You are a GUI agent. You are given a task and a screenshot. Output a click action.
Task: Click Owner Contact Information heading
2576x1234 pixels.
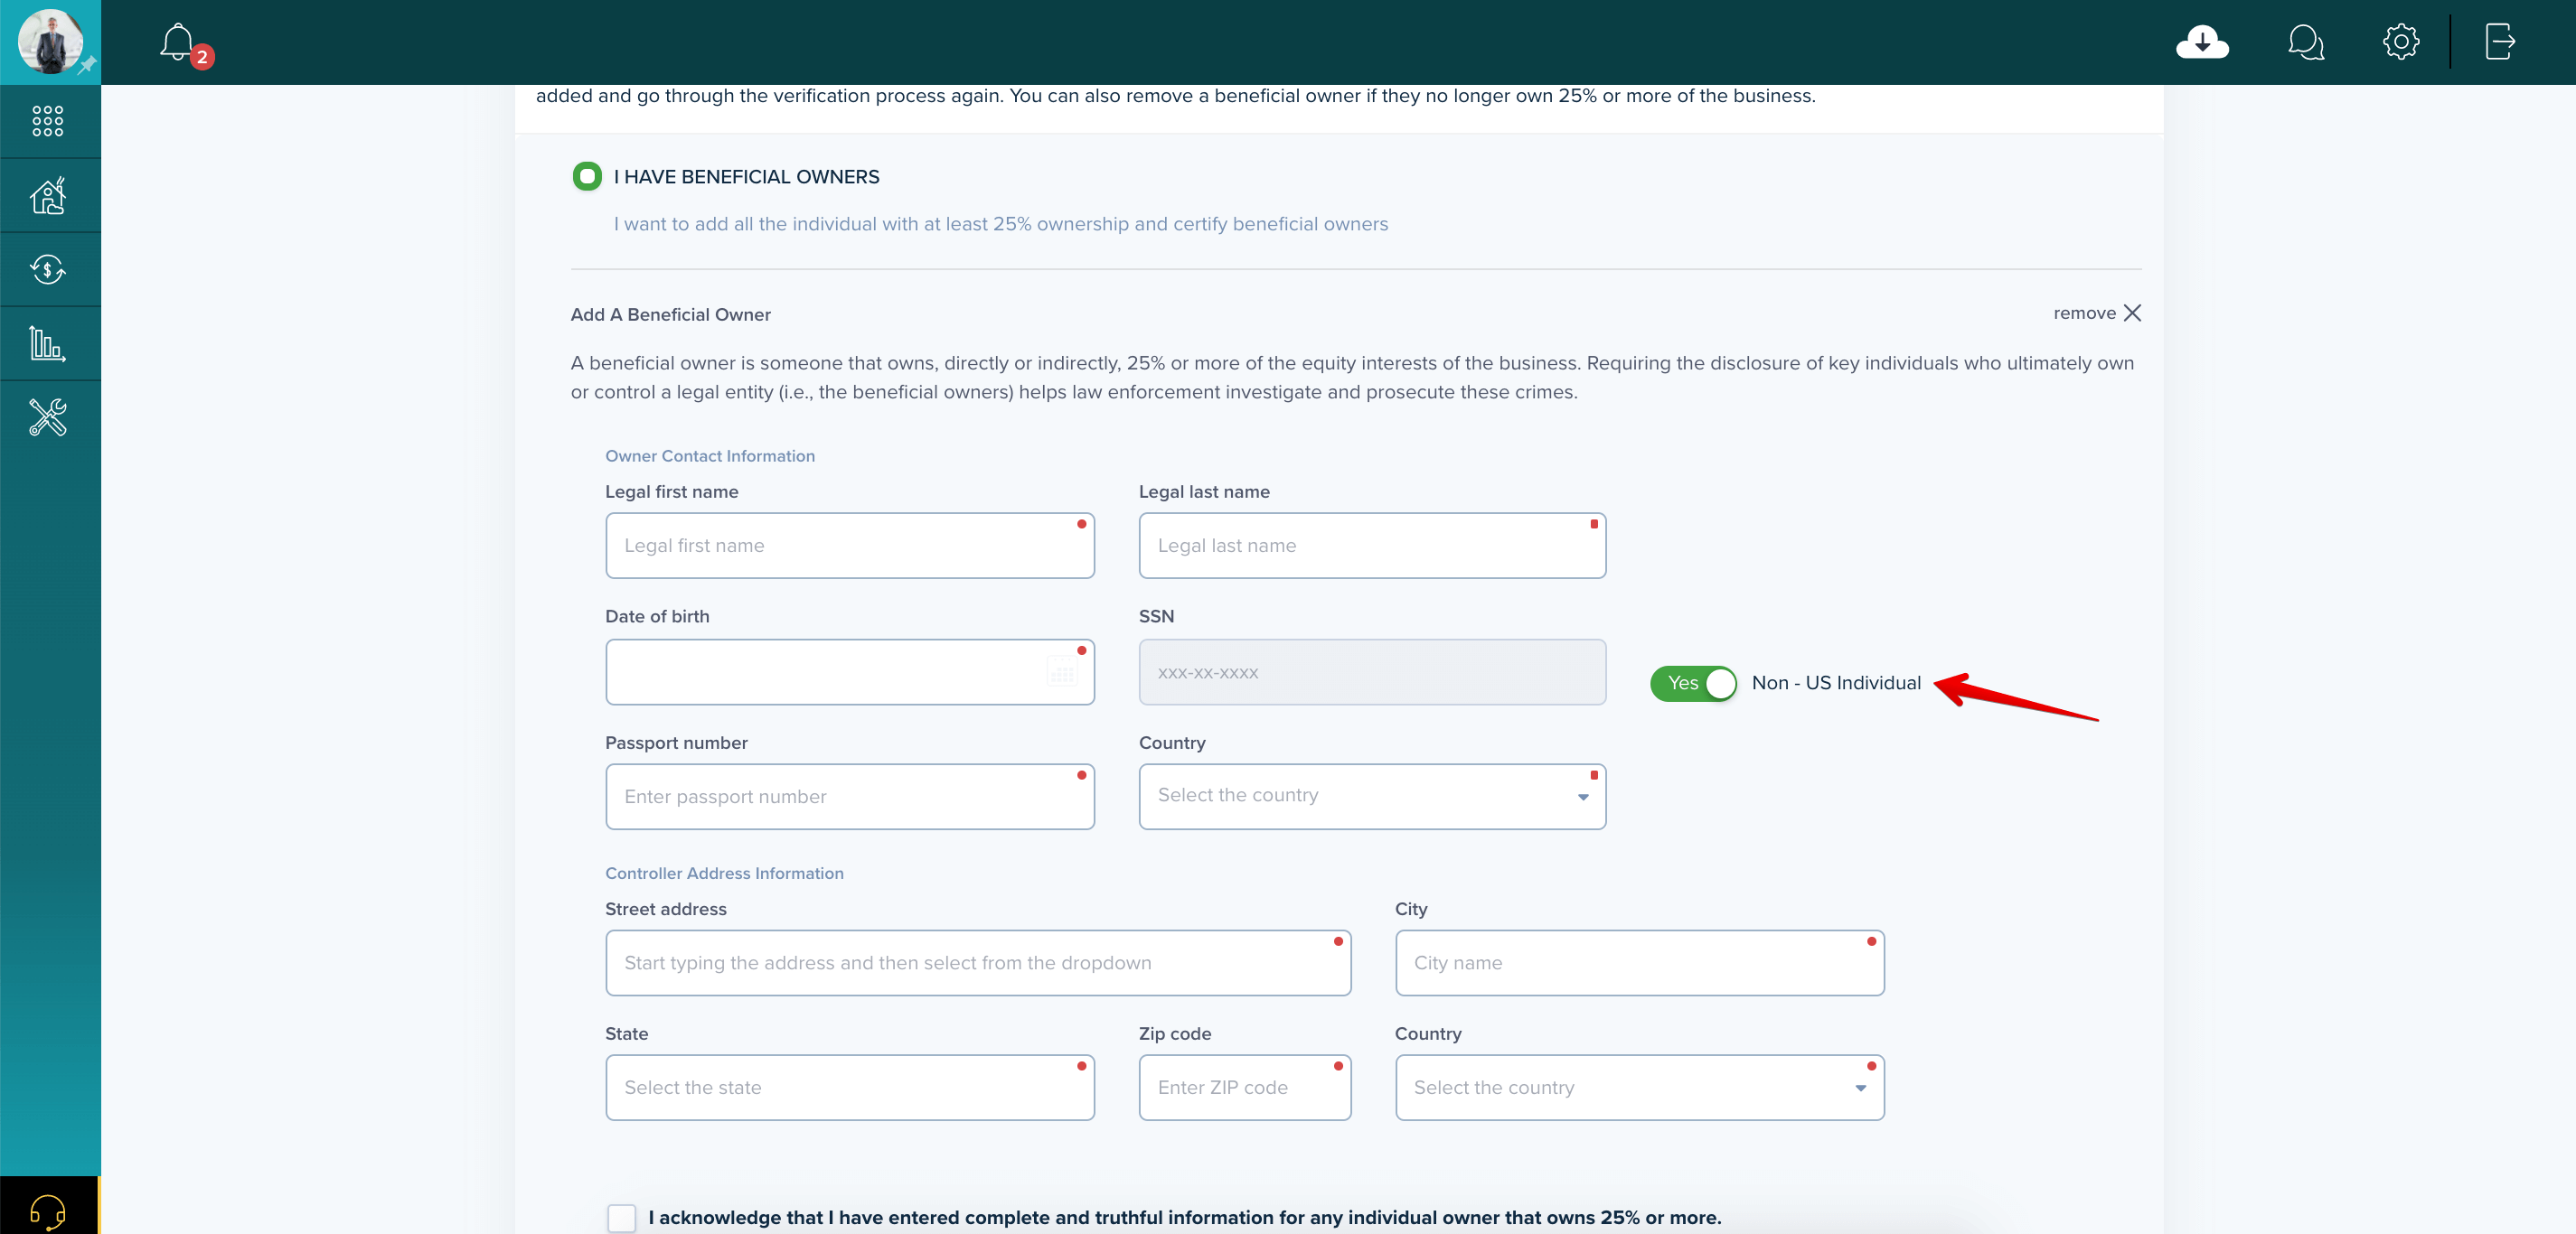pos(710,455)
